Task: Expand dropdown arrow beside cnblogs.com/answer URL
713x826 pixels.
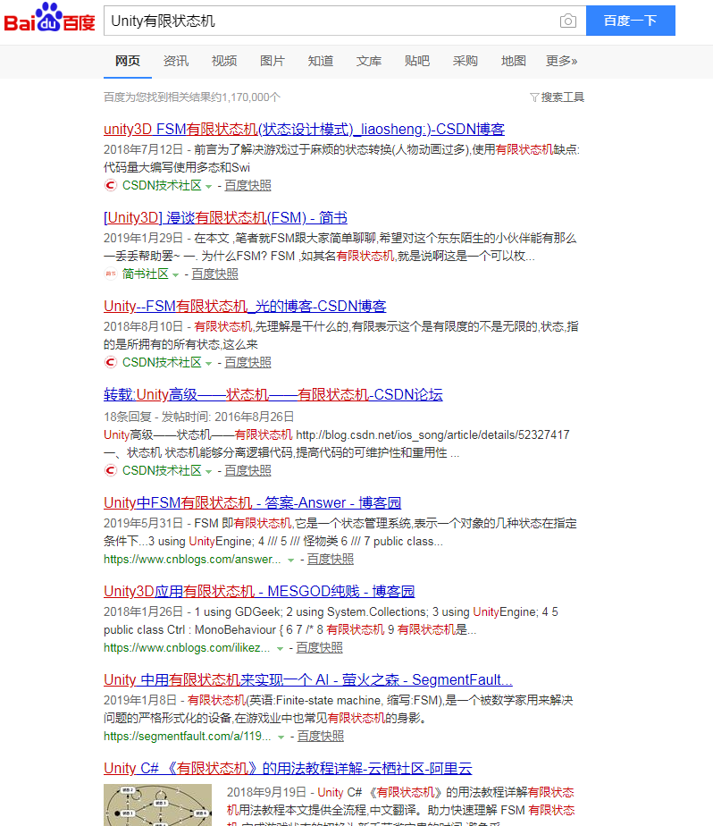Action: click(x=290, y=560)
